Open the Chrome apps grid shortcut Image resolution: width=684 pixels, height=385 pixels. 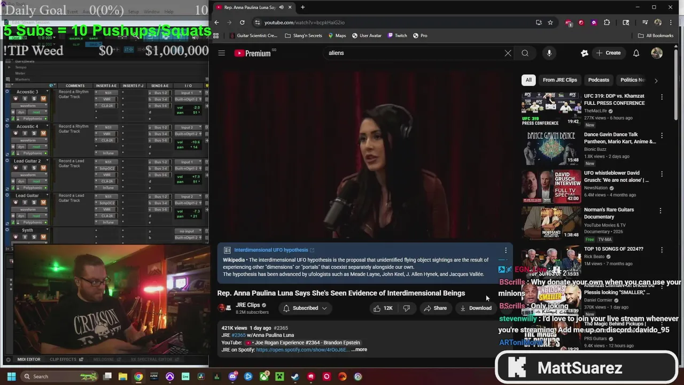click(x=216, y=35)
